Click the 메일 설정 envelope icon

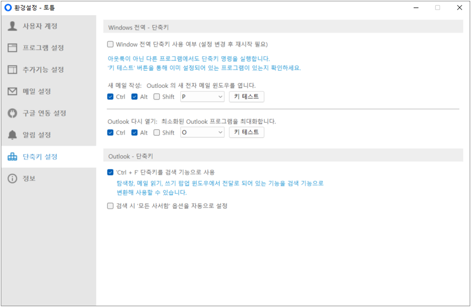coord(12,91)
